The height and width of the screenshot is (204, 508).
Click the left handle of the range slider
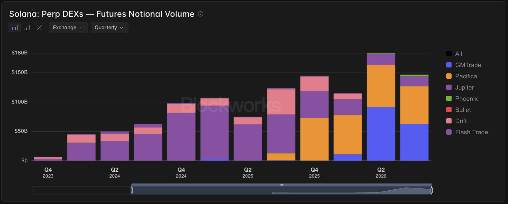pyautogui.click(x=132, y=190)
